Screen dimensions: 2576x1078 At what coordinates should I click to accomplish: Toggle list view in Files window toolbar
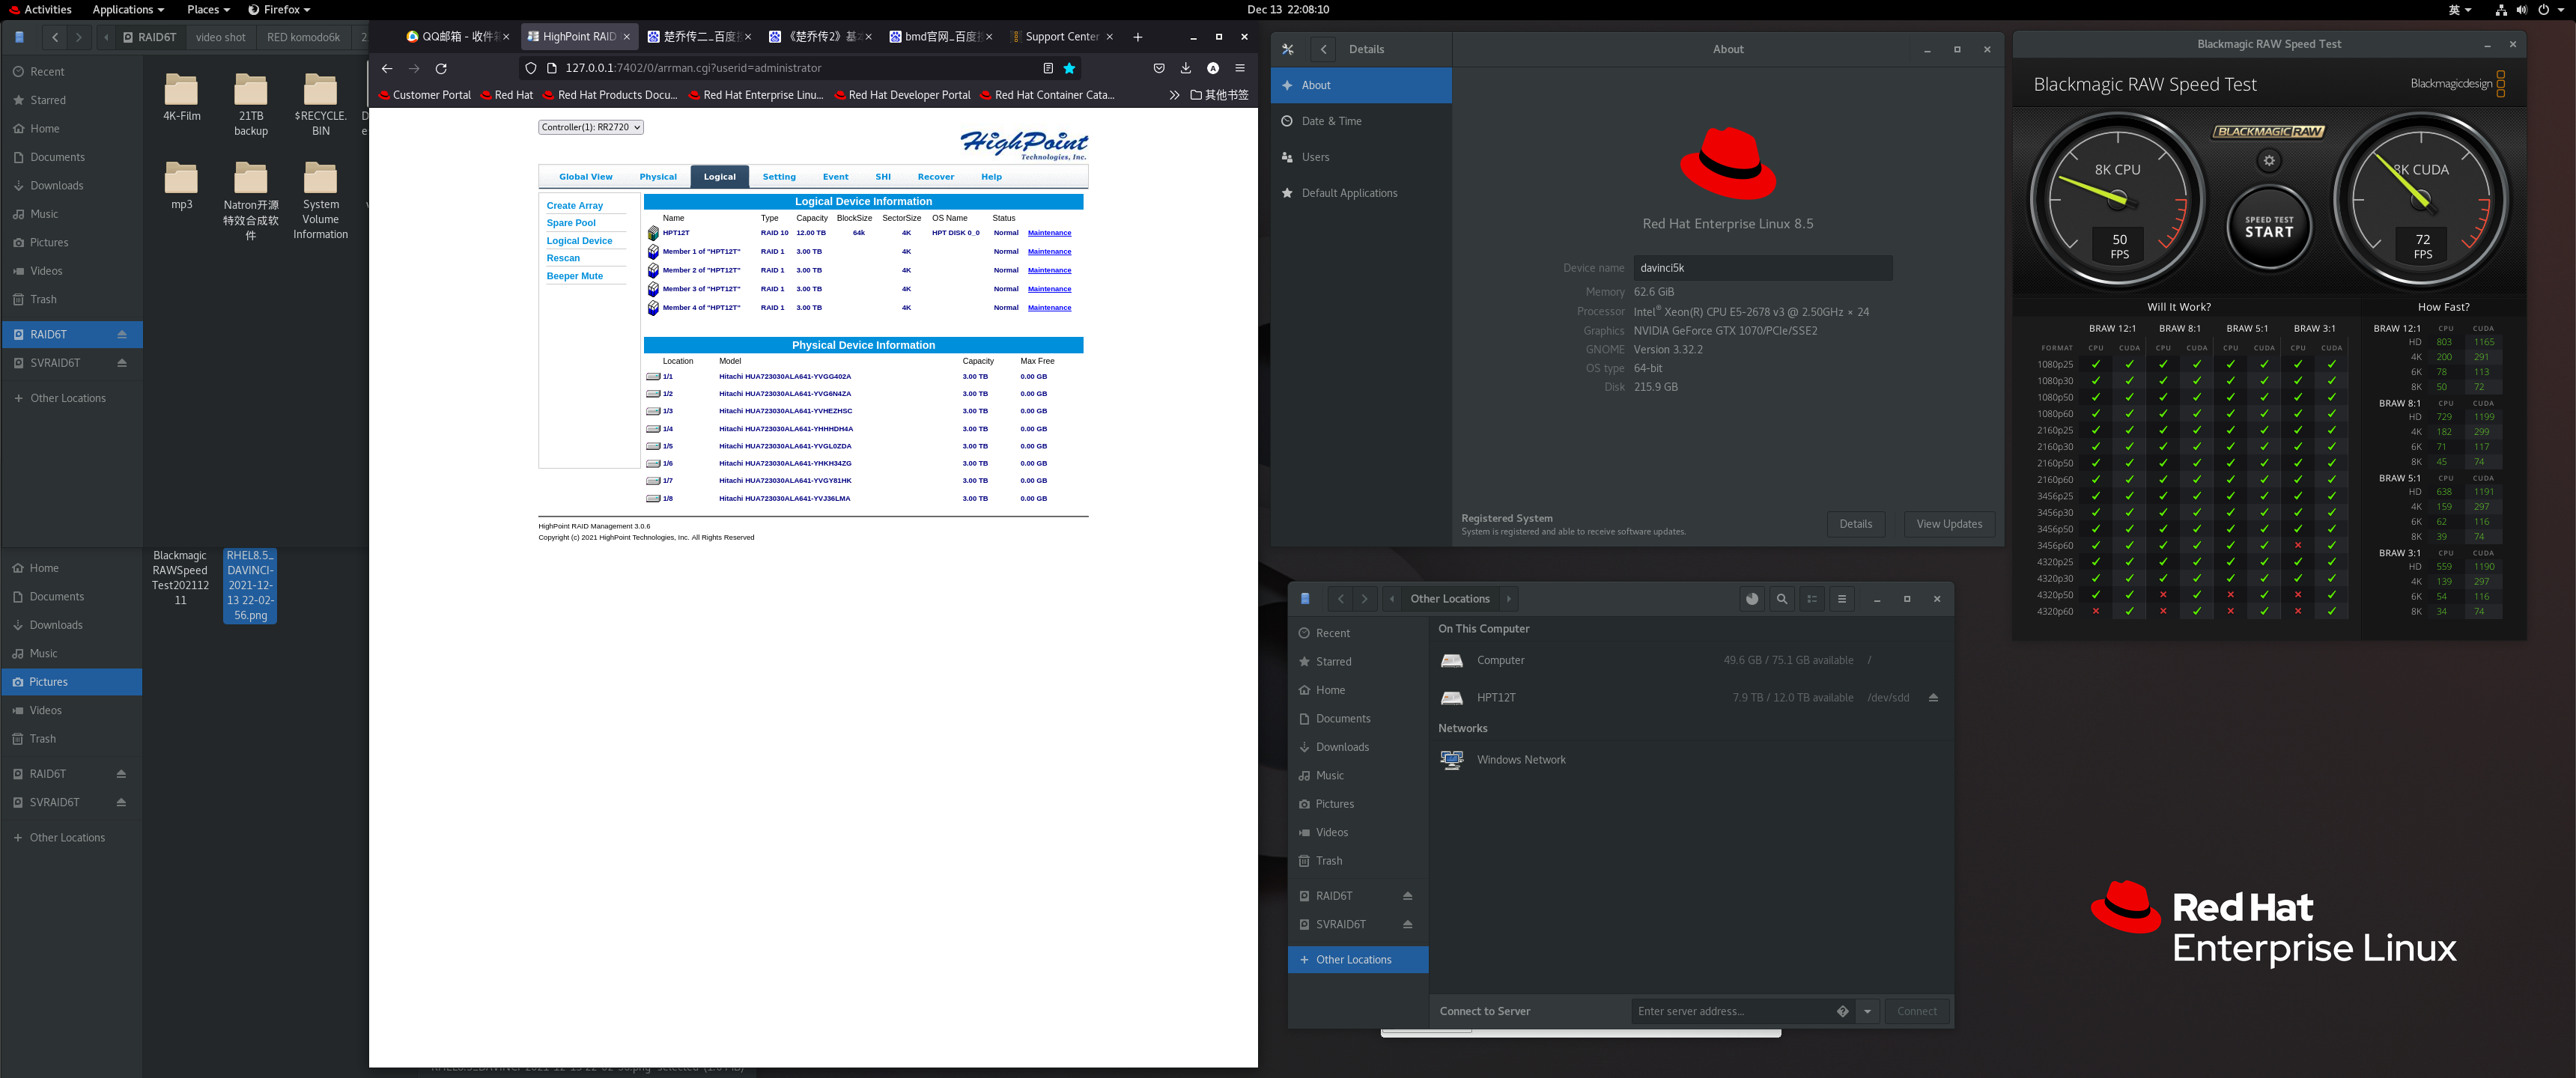pyautogui.click(x=1811, y=599)
